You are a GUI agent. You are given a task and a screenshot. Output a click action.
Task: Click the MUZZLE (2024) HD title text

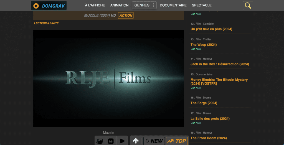100,16
